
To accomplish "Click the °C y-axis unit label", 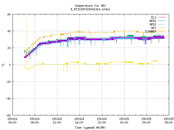I will [3, 65].
